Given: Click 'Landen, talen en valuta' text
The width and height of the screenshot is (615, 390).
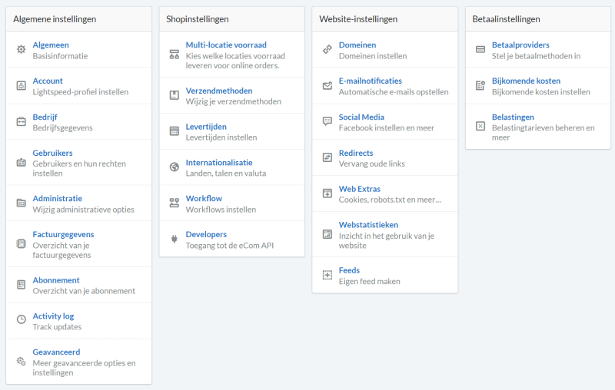Looking at the screenshot, I should point(225,174).
